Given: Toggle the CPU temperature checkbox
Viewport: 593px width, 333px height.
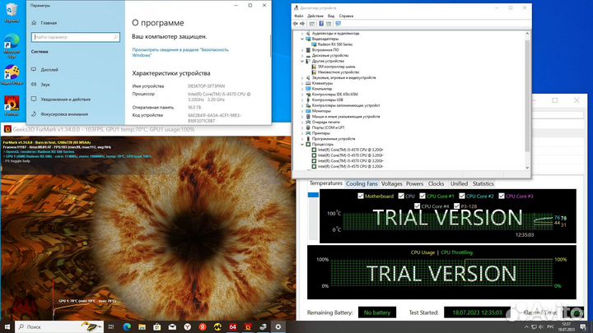Looking at the screenshot, I should pos(401,196).
